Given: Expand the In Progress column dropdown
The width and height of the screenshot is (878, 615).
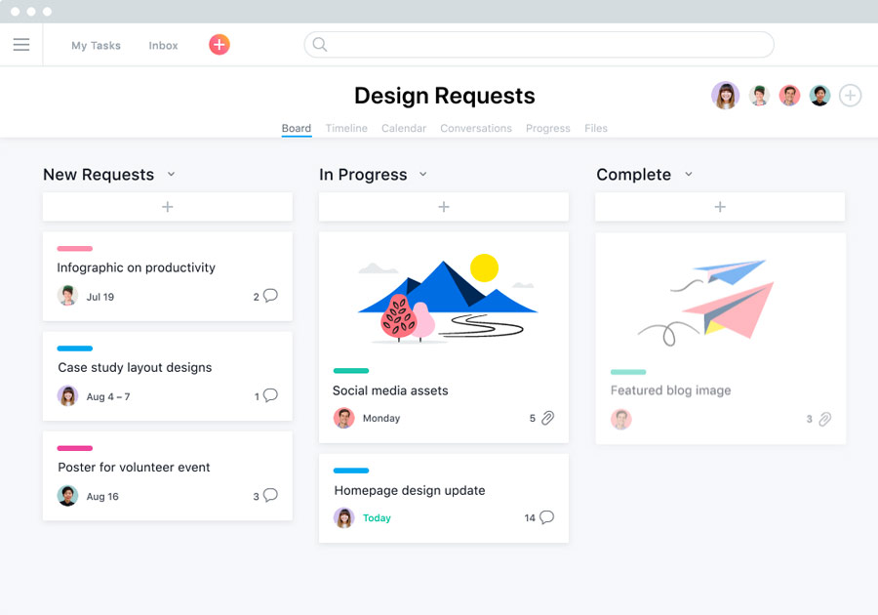Looking at the screenshot, I should coord(423,175).
